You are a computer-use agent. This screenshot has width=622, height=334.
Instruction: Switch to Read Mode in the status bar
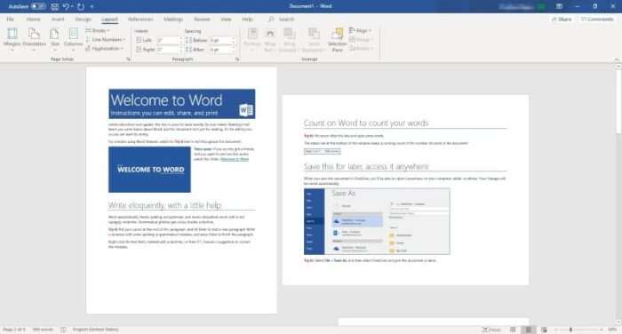tap(513, 330)
